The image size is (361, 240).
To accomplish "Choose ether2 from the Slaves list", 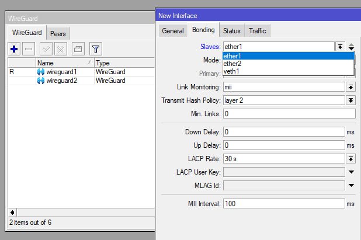I will click(x=288, y=64).
